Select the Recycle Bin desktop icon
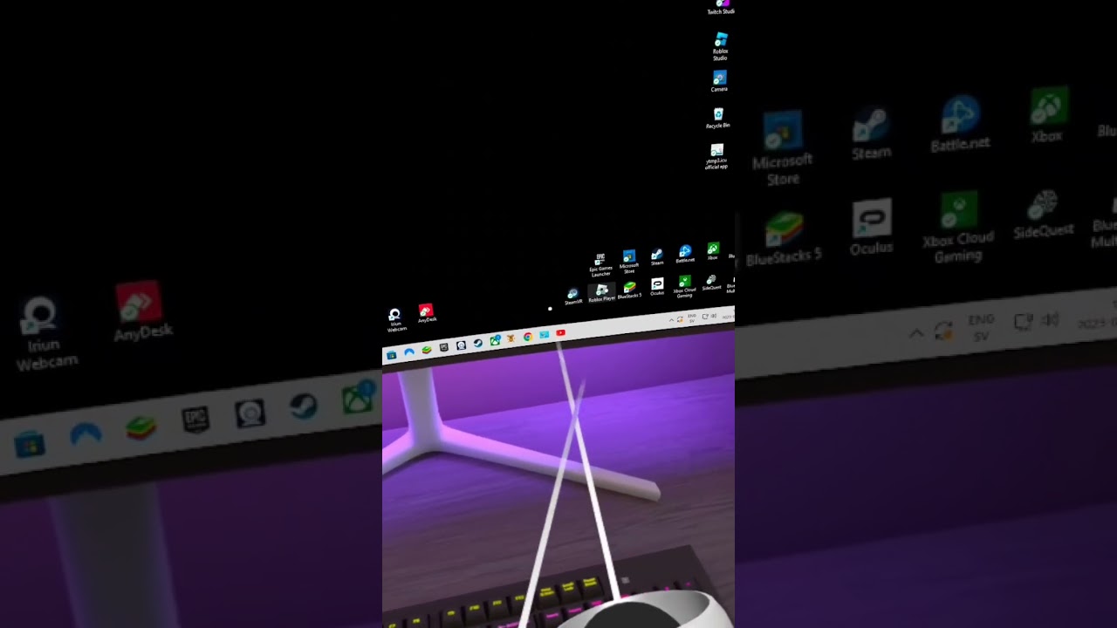This screenshot has width=1117, height=628. point(718,118)
